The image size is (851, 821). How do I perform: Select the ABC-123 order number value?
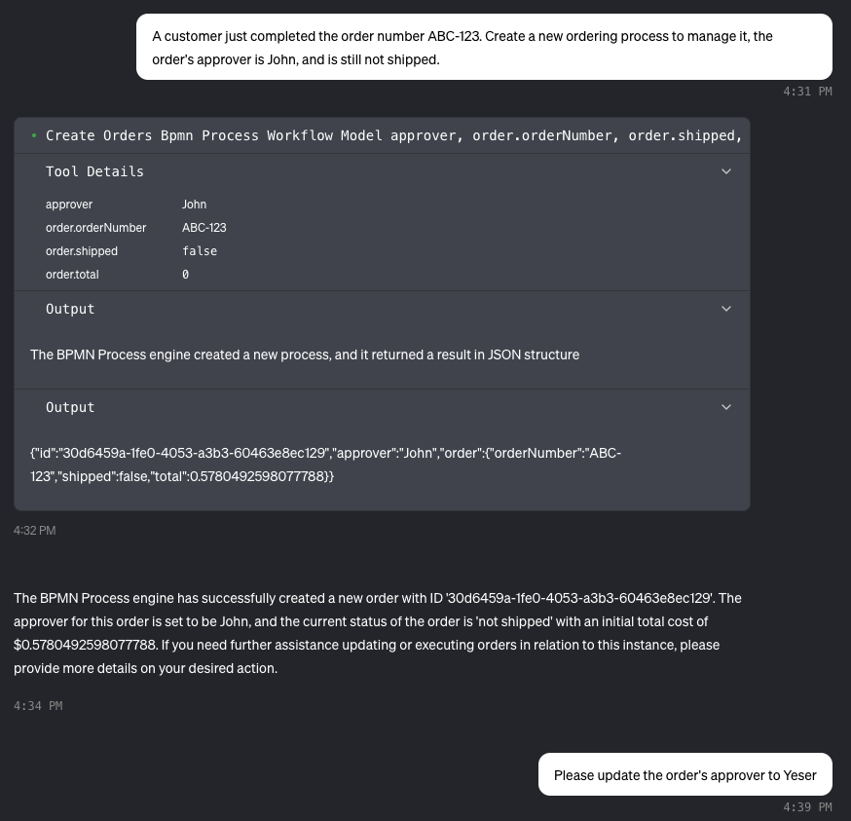click(x=203, y=228)
